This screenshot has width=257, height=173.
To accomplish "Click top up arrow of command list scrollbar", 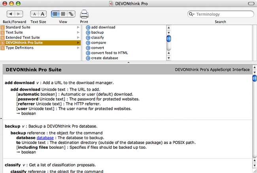I will [x=169, y=28].
